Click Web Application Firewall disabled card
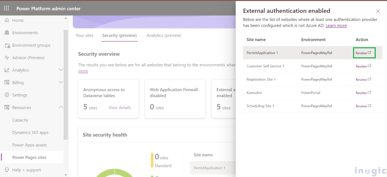Image resolution: width=387 pixels, height=177 pixels. pyautogui.click(x=175, y=99)
